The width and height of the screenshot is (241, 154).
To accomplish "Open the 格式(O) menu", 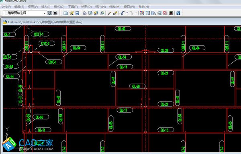I will coord(59,7).
